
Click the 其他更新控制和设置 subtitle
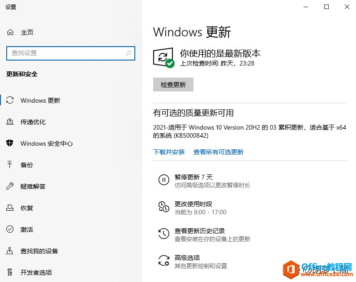click(201, 266)
